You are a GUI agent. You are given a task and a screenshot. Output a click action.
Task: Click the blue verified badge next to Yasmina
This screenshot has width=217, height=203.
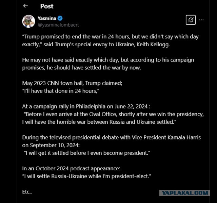coord(60,18)
